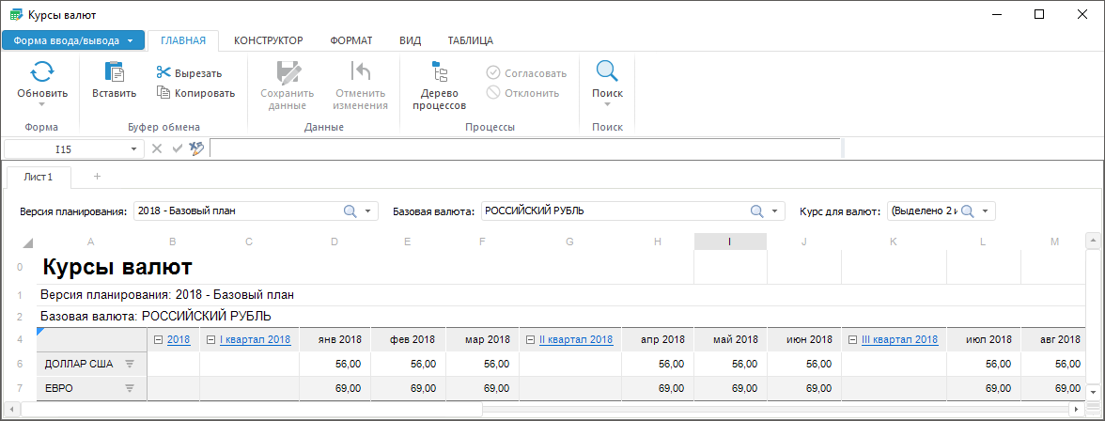The height and width of the screenshot is (421, 1105).
Task: Add a new sheet with plus button
Action: (x=97, y=177)
